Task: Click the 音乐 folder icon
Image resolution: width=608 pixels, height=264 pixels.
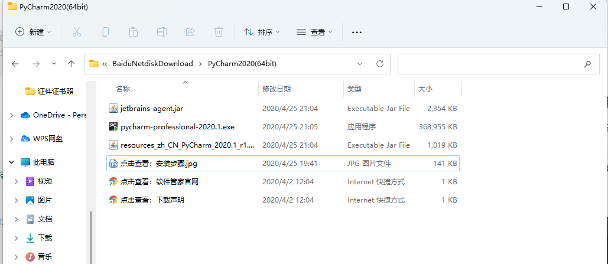Action: (x=30, y=257)
